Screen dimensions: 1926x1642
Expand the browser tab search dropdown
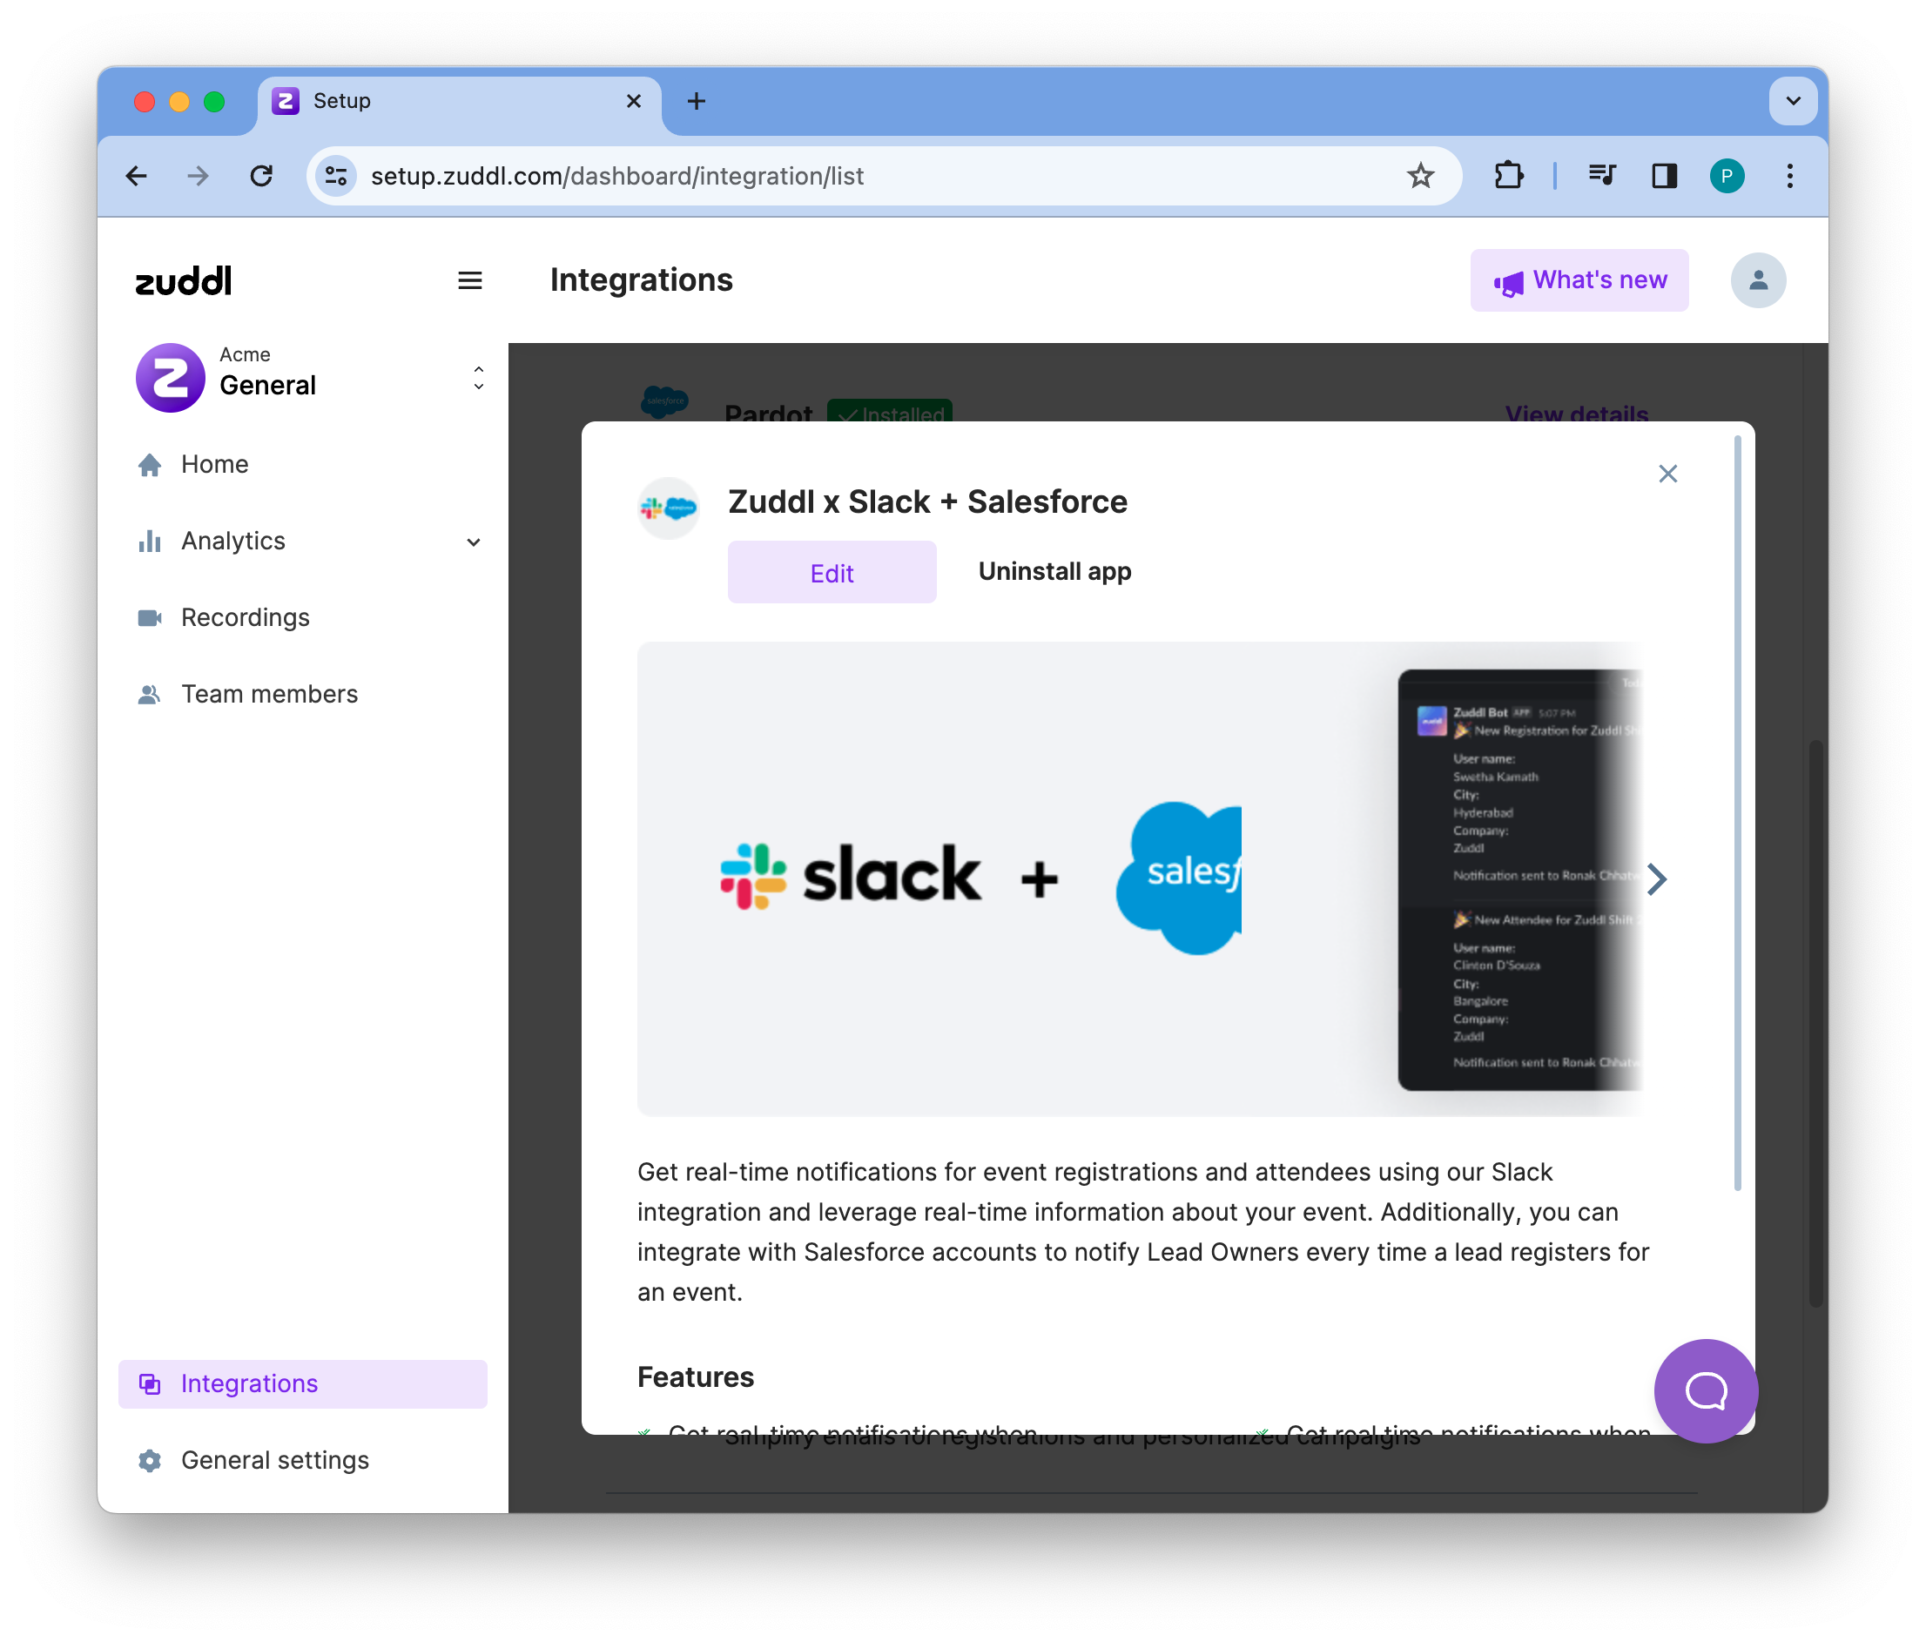click(x=1792, y=101)
